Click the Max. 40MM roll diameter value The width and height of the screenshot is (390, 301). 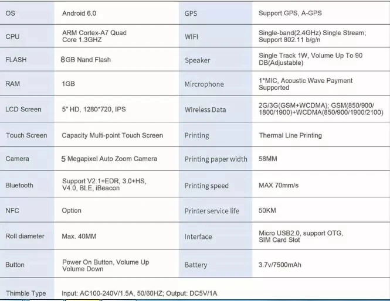point(79,237)
